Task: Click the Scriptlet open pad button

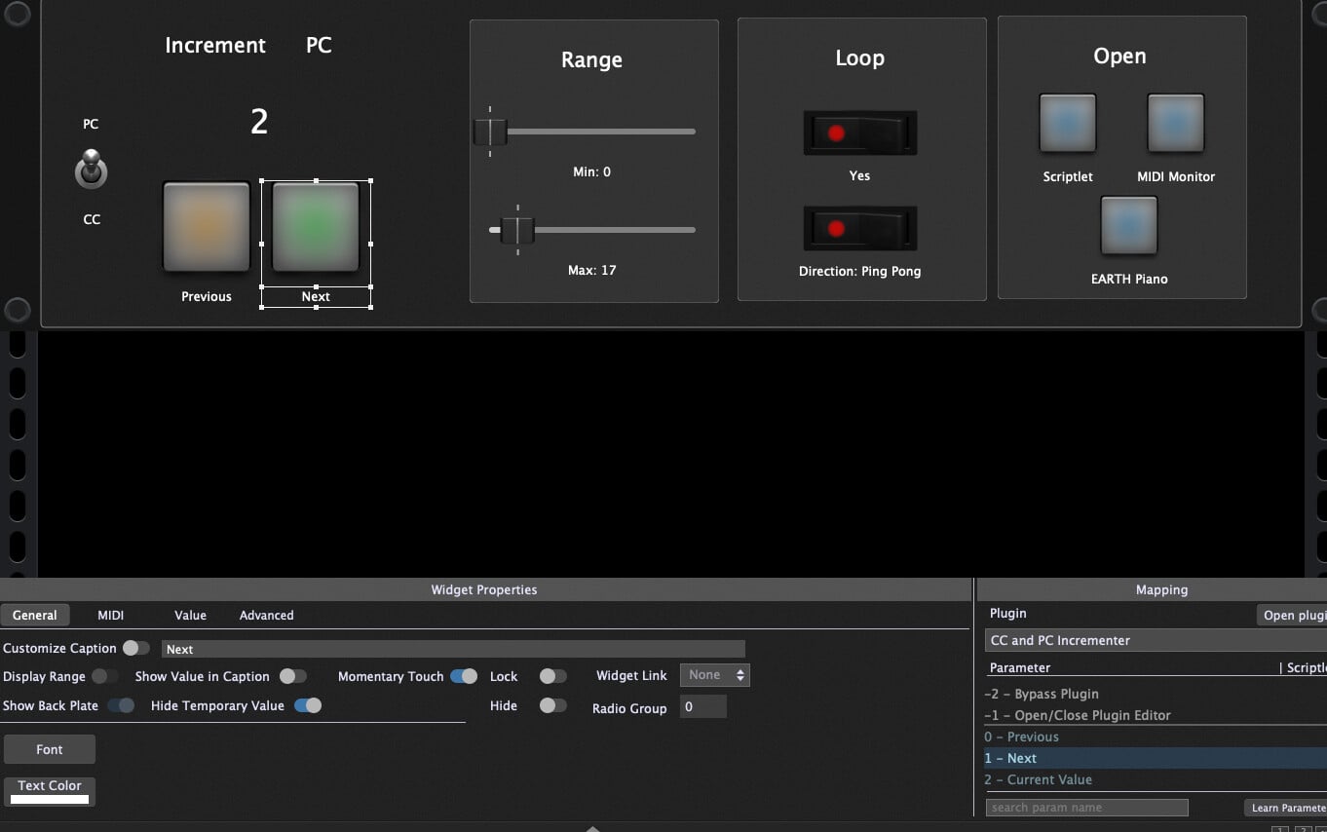Action: 1068,124
